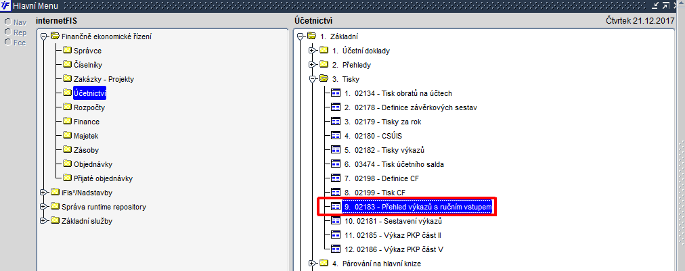Click the Objednávky folder icon
The height and width of the screenshot is (271, 685).
coord(67,164)
